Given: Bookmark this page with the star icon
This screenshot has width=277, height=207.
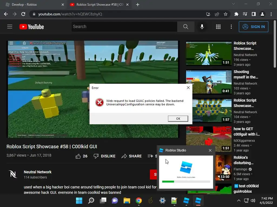Looking at the screenshot, I should coord(226,14).
